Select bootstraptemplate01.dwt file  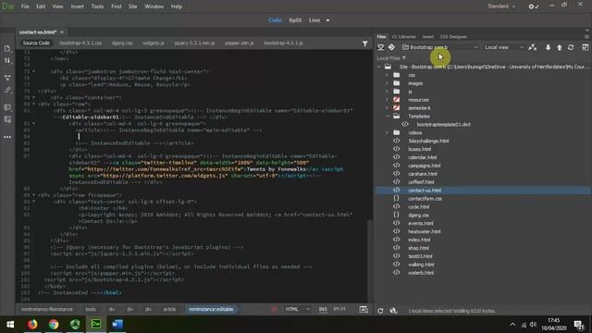point(443,125)
